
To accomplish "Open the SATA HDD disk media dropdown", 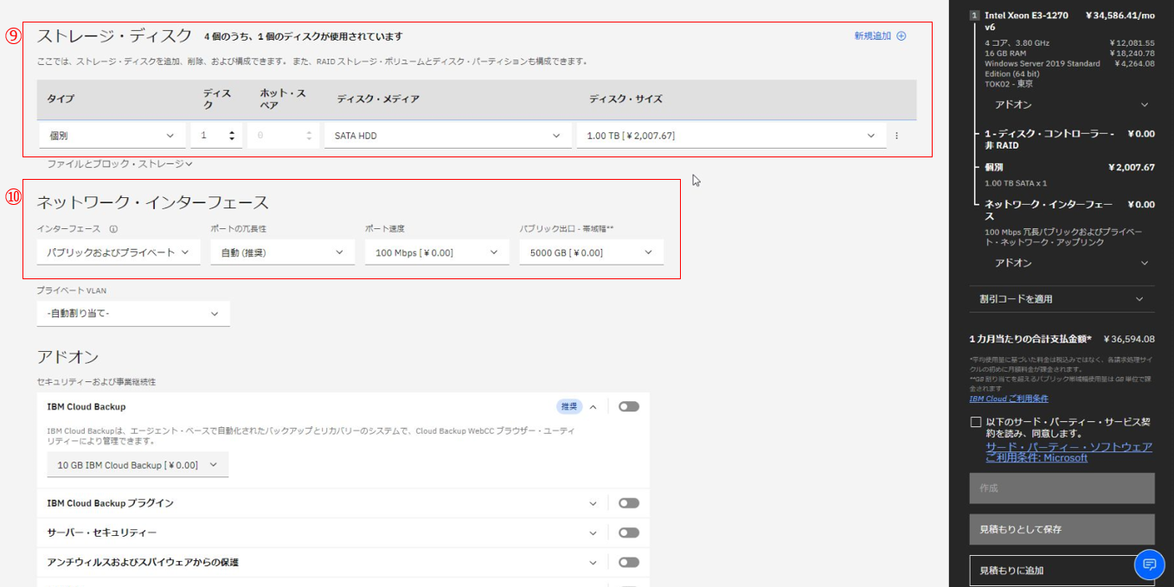I will click(x=446, y=136).
